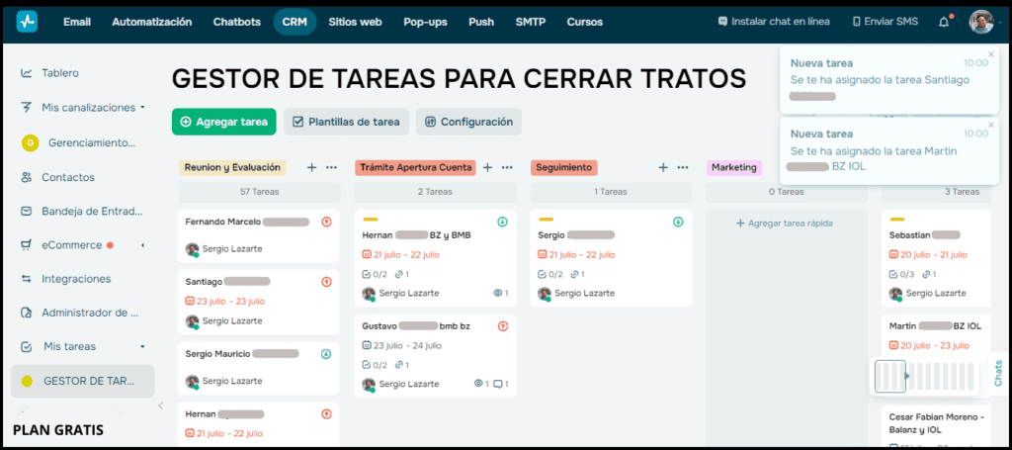The width and height of the screenshot is (1012, 450).
Task: Click yellow label on Hernan BZ y BMB task
Action: 371,220
